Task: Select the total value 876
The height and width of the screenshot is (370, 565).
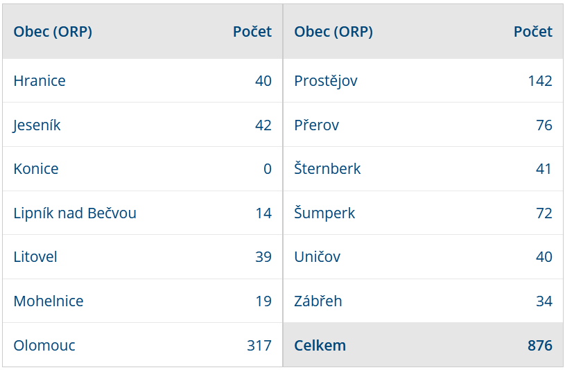Action: 540,346
